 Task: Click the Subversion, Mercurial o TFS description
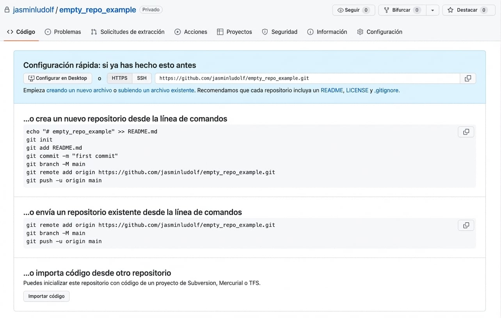tap(142, 283)
